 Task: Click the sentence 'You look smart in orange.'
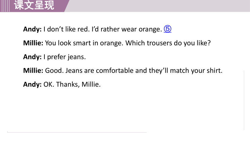(84, 43)
